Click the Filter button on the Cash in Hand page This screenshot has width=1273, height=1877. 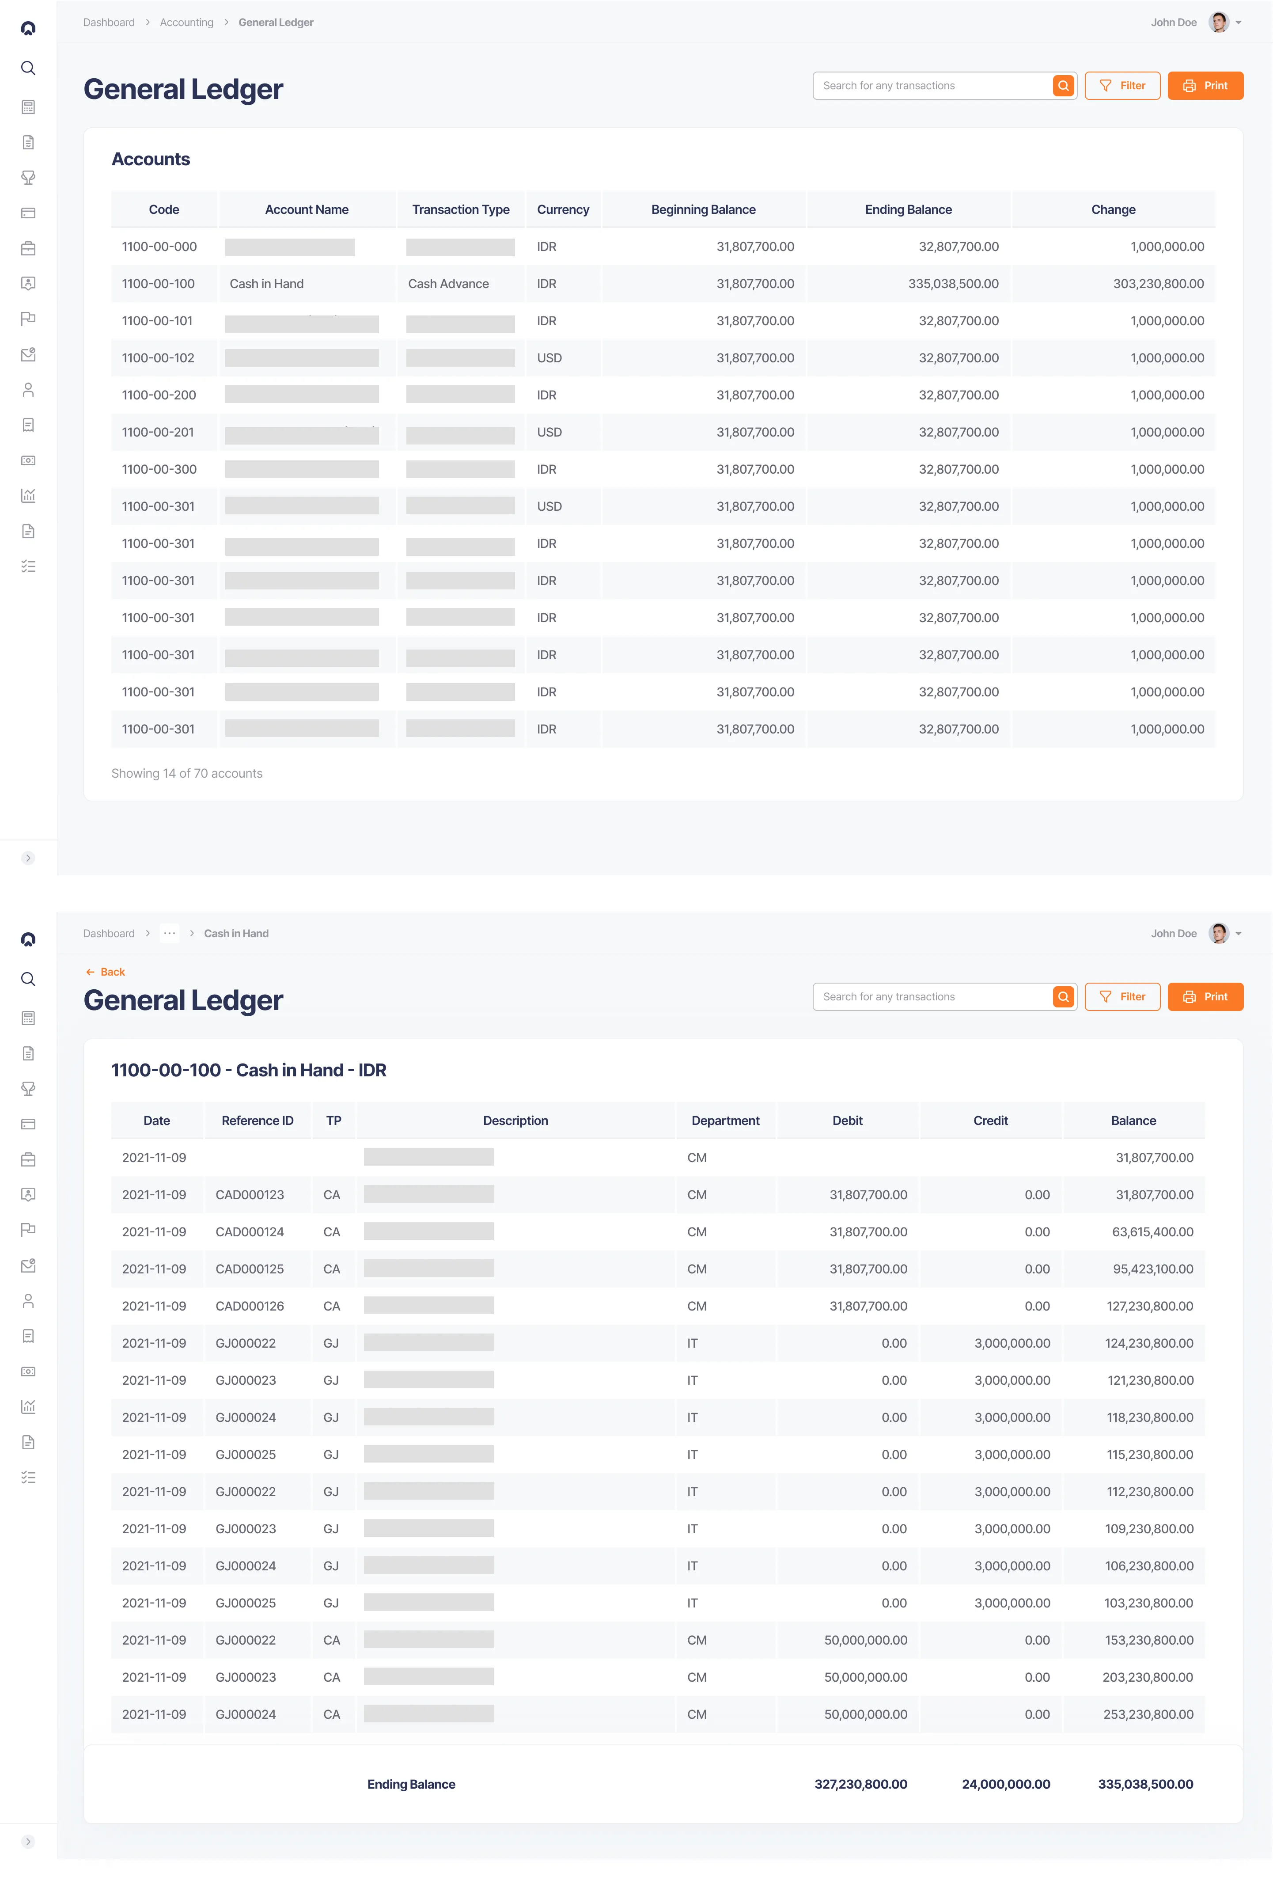pyautogui.click(x=1122, y=997)
